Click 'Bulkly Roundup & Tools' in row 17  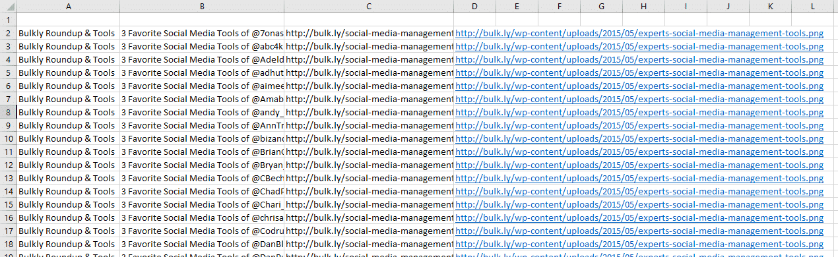pos(67,231)
